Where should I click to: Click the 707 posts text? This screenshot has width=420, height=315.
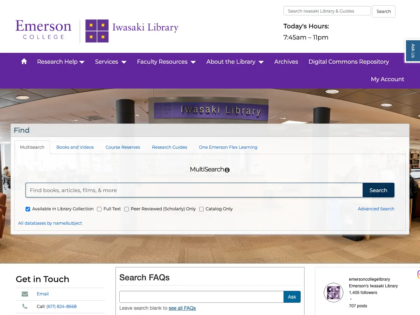click(x=358, y=306)
